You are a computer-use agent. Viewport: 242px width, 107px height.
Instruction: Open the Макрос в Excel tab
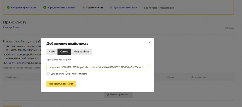click(x=81, y=52)
